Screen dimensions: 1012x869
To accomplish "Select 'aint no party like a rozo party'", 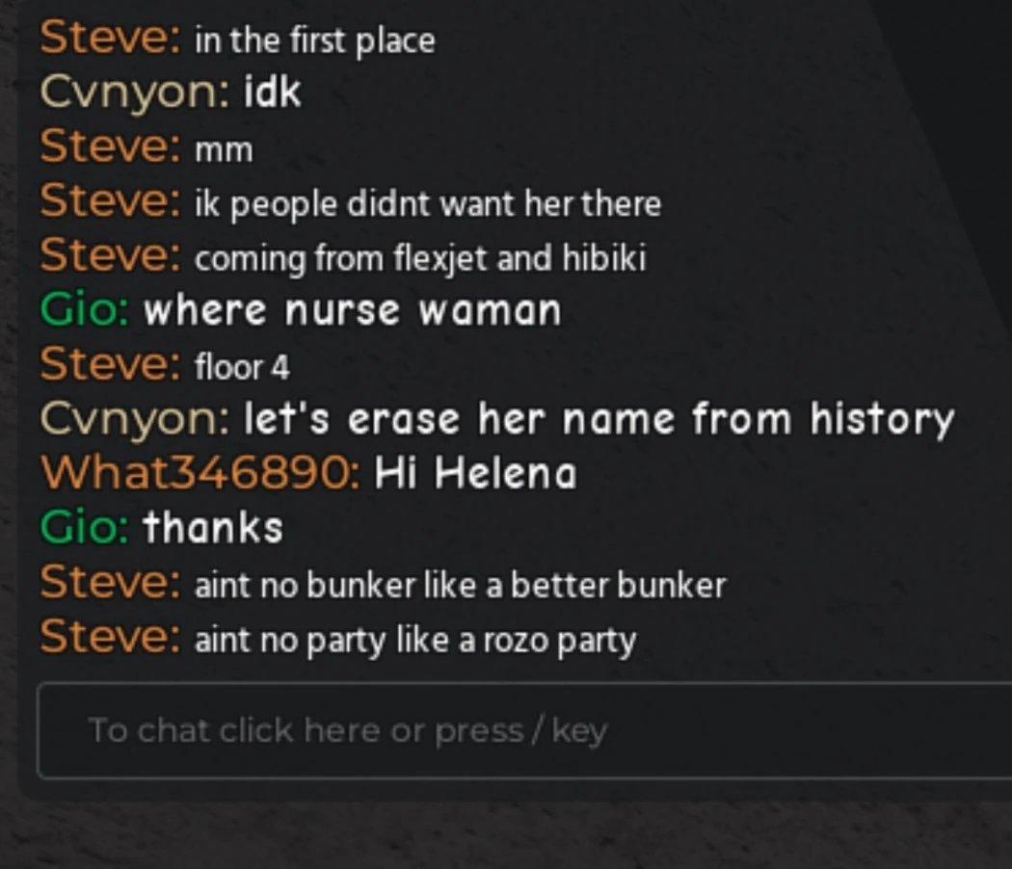I will click(415, 641).
